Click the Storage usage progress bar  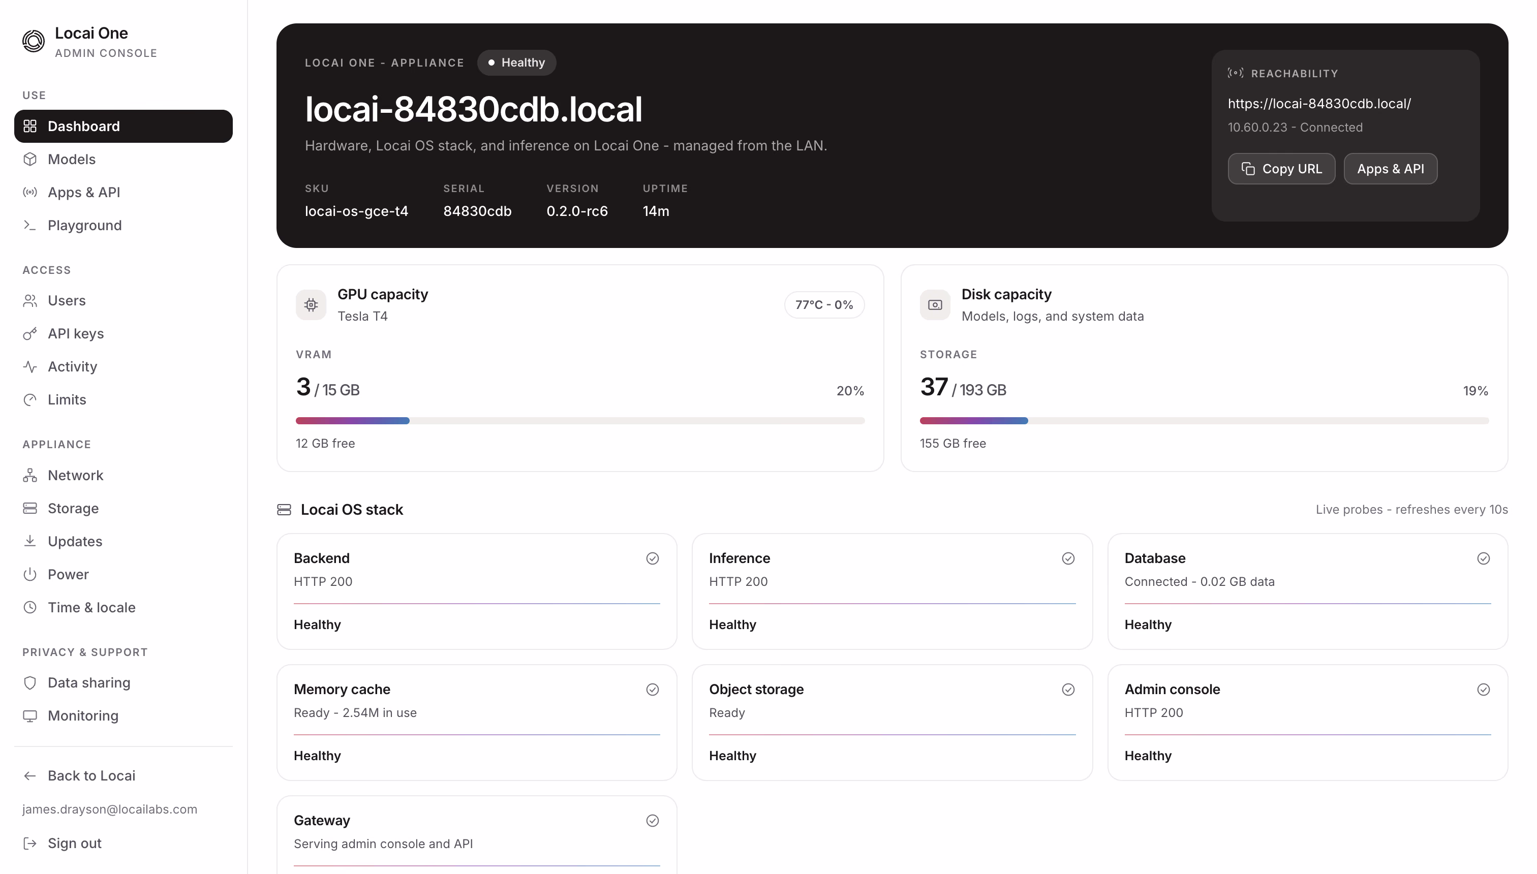(1204, 421)
